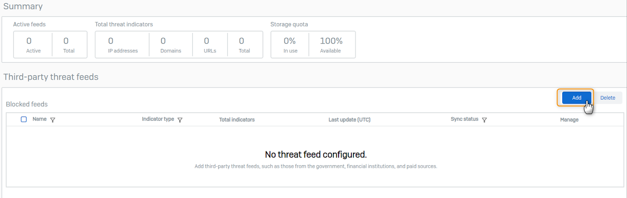Click the Indicator type column header
The height and width of the screenshot is (198, 627).
click(x=158, y=119)
